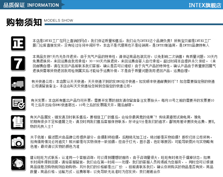Click the customer service headset icon
Viewport: 223px width, 177px height.
(x=18, y=163)
